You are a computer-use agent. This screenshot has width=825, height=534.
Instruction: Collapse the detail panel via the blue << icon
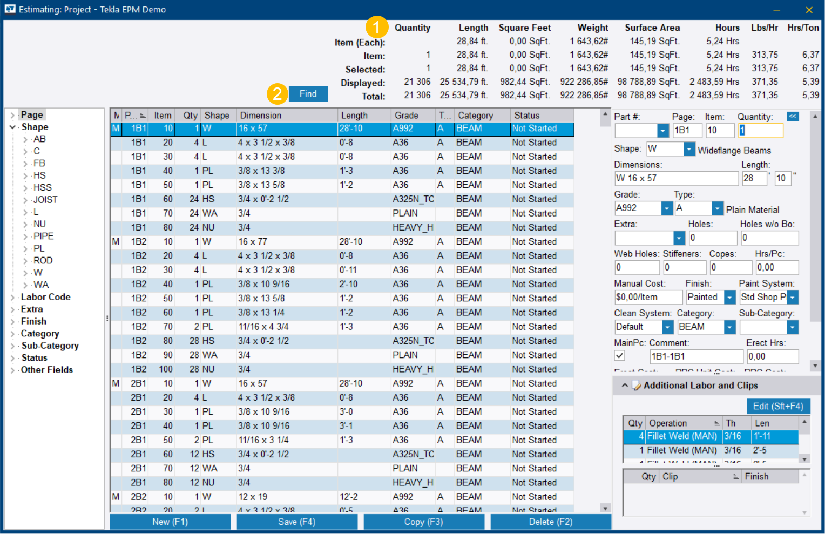[793, 115]
